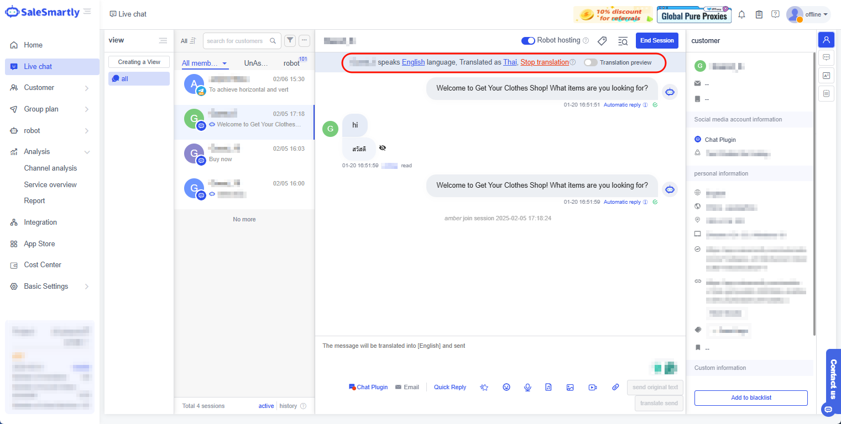Open Channel analysis in sidebar

(x=50, y=168)
